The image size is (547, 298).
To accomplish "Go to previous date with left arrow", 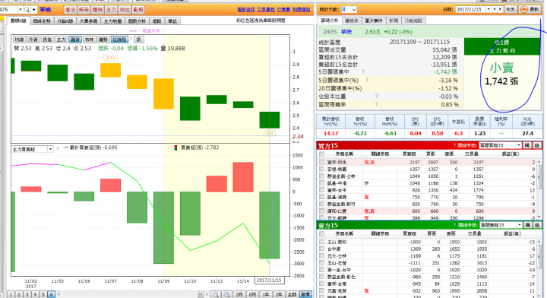I will [x=495, y=9].
